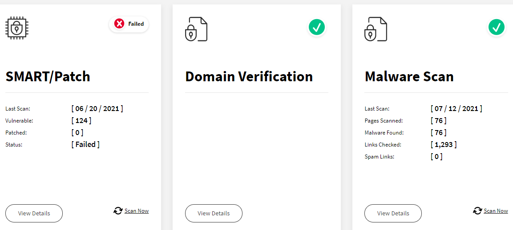Select the Vulnerable value [ 124 ]
Screen dimensions: 513x230
[81, 121]
